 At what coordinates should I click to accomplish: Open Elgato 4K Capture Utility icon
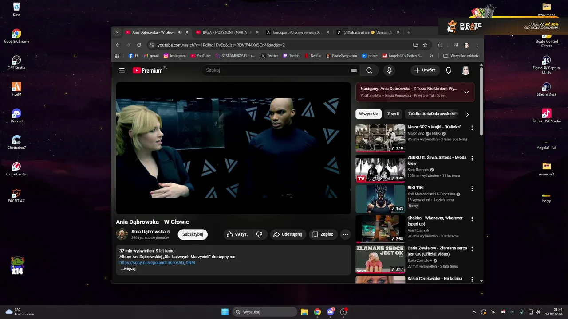(x=546, y=65)
